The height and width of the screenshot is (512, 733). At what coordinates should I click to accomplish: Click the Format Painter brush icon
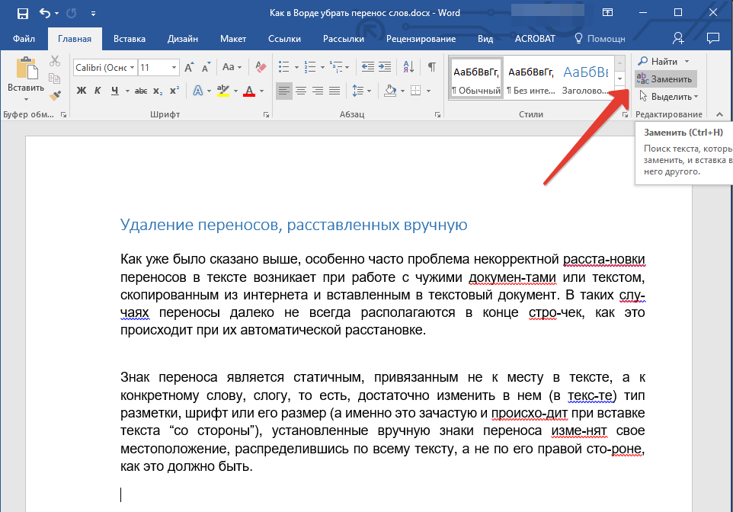click(x=55, y=95)
